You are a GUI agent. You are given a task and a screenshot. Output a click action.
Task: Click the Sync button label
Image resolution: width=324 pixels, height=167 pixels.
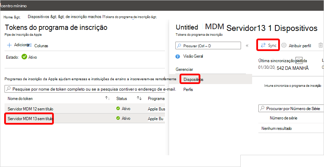[272, 46]
